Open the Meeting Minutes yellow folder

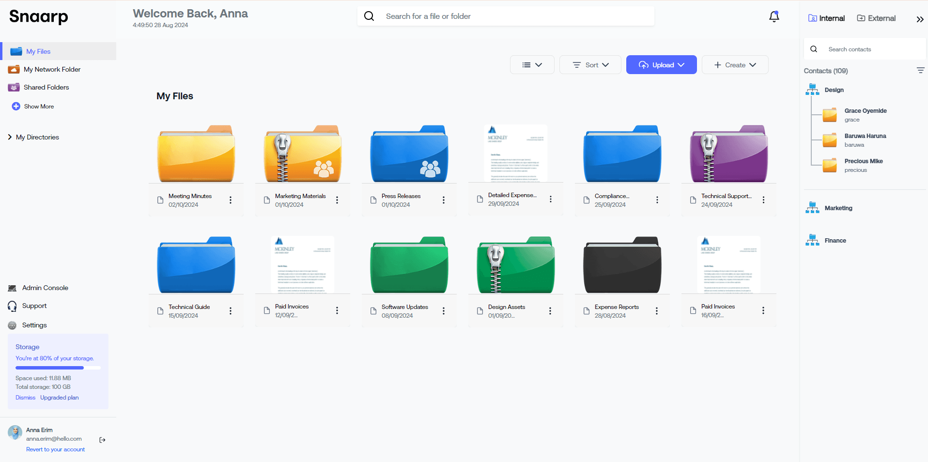pos(196,154)
